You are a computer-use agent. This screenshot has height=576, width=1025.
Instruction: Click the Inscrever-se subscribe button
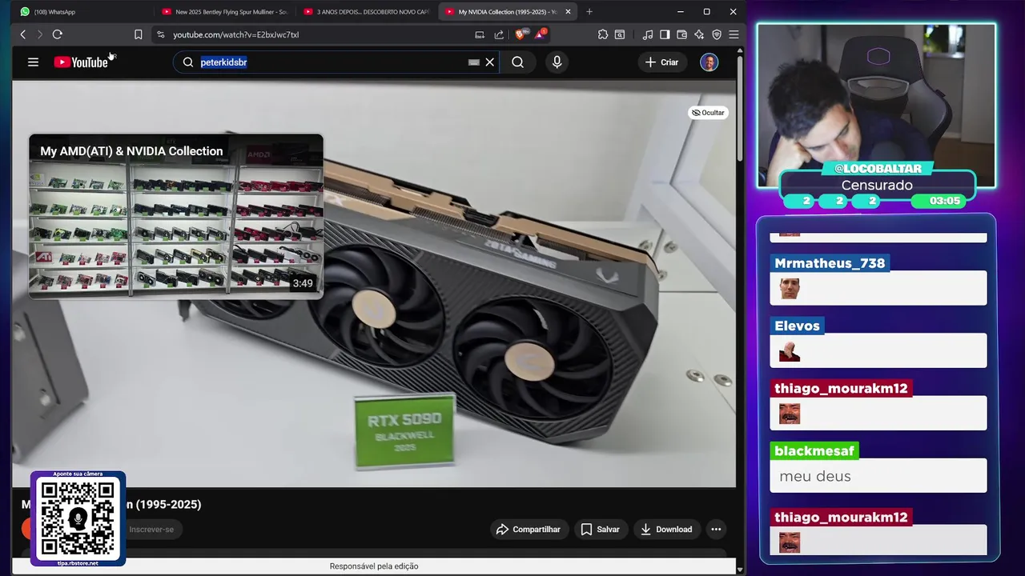pyautogui.click(x=151, y=529)
